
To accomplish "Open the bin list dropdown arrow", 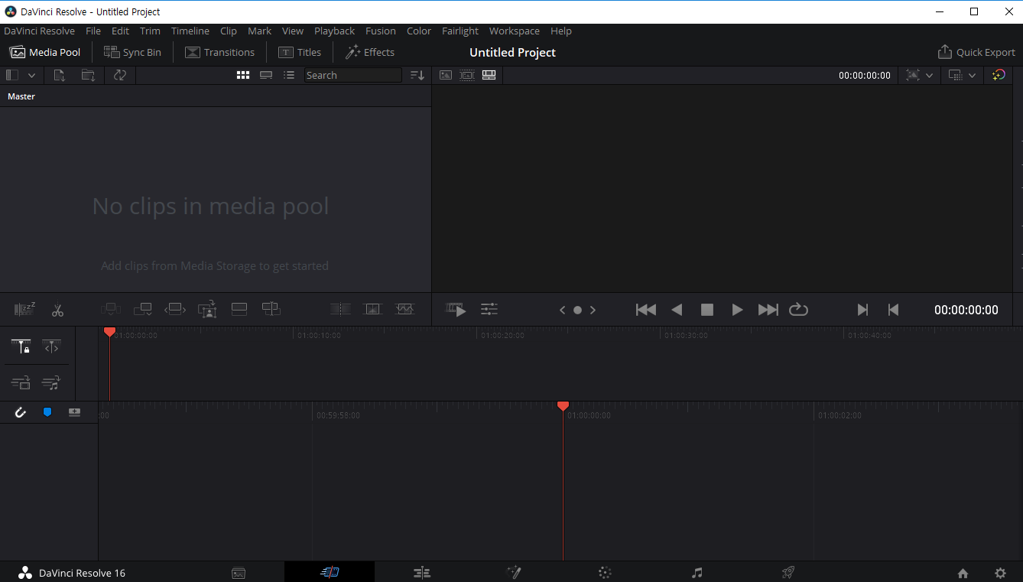I will pos(32,75).
